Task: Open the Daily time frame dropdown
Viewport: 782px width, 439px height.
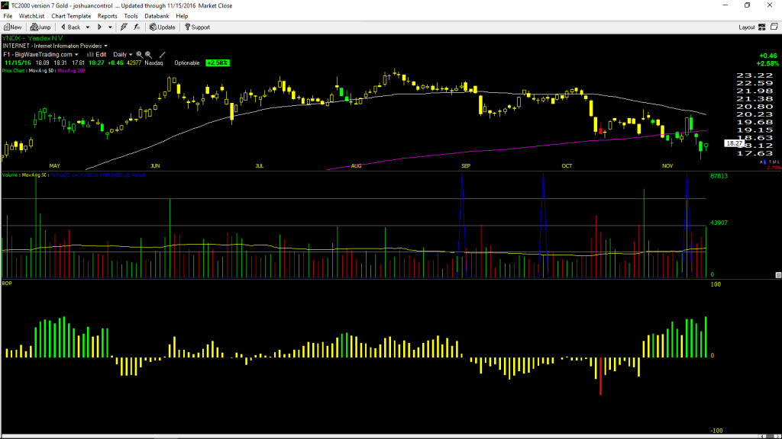Action: [x=123, y=55]
